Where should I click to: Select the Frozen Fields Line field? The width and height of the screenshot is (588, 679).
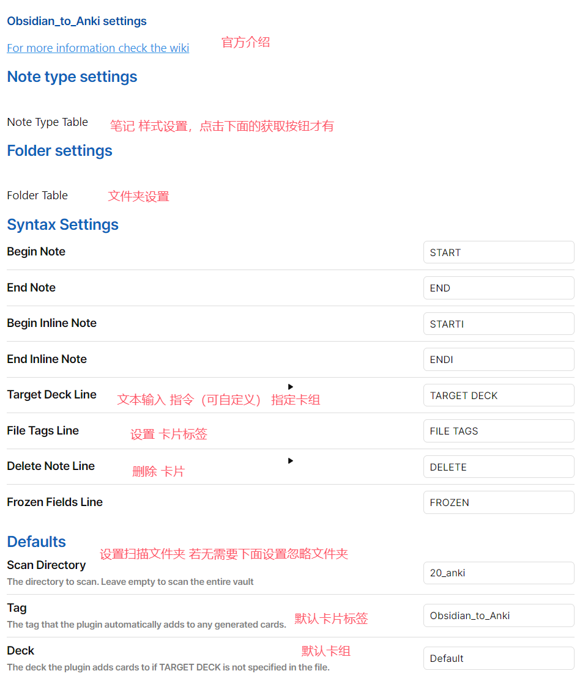[x=499, y=502]
